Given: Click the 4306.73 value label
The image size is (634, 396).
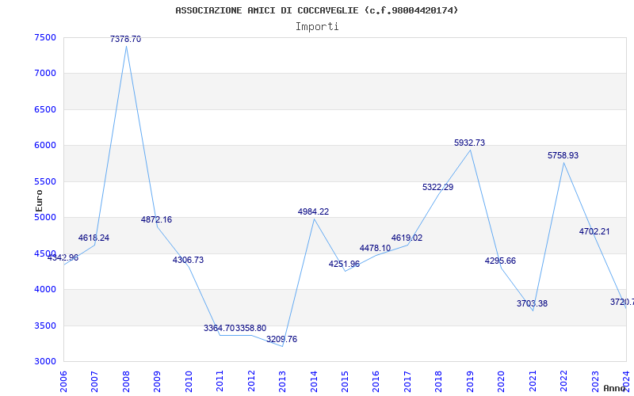Looking at the screenshot, I should pos(188,261).
